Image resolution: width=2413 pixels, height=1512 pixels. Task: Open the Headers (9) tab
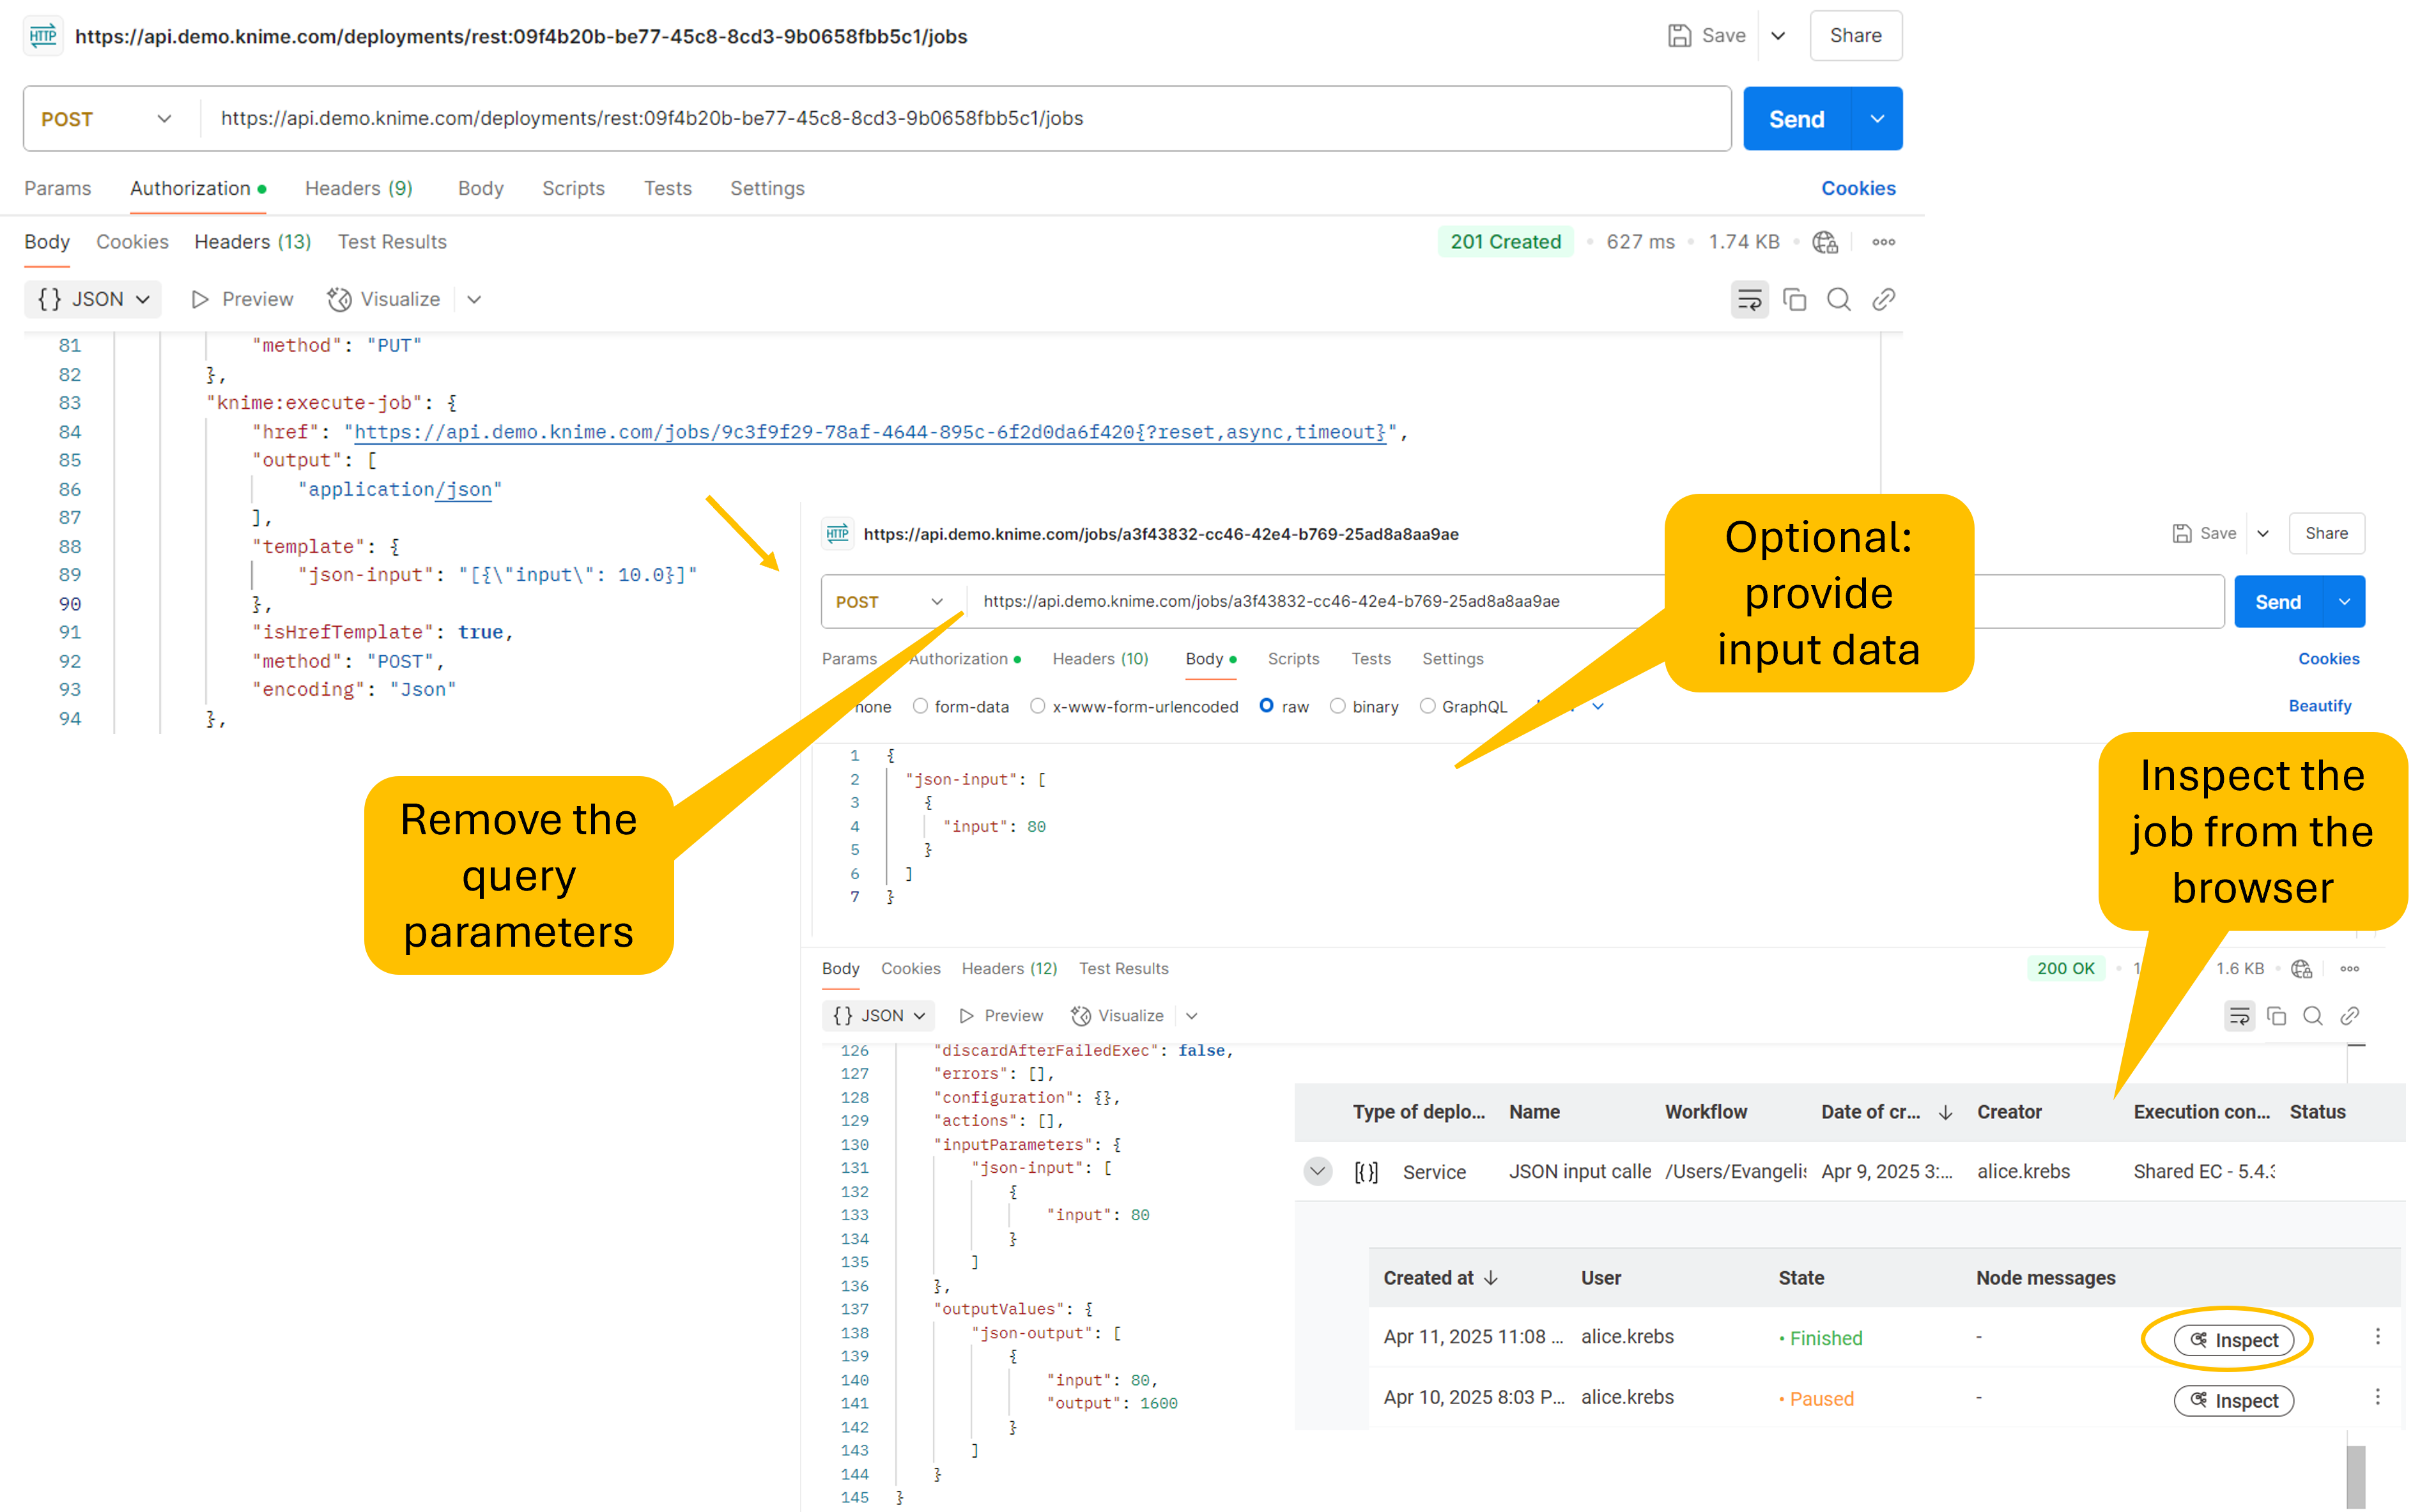[359, 189]
